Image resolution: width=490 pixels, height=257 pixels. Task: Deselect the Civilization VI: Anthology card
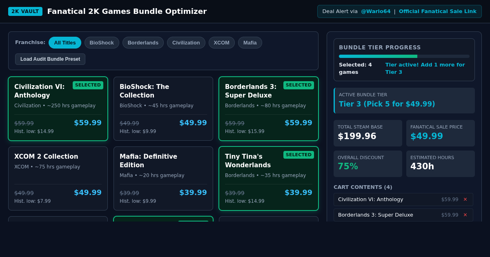[x=58, y=109]
